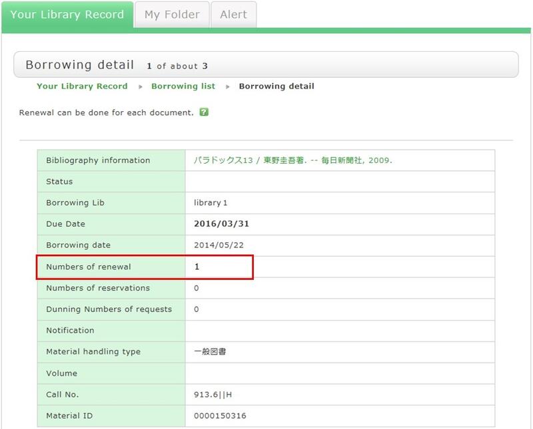The image size is (533, 429).
Task: Click the due date 2016/03/31 value
Action: (221, 224)
